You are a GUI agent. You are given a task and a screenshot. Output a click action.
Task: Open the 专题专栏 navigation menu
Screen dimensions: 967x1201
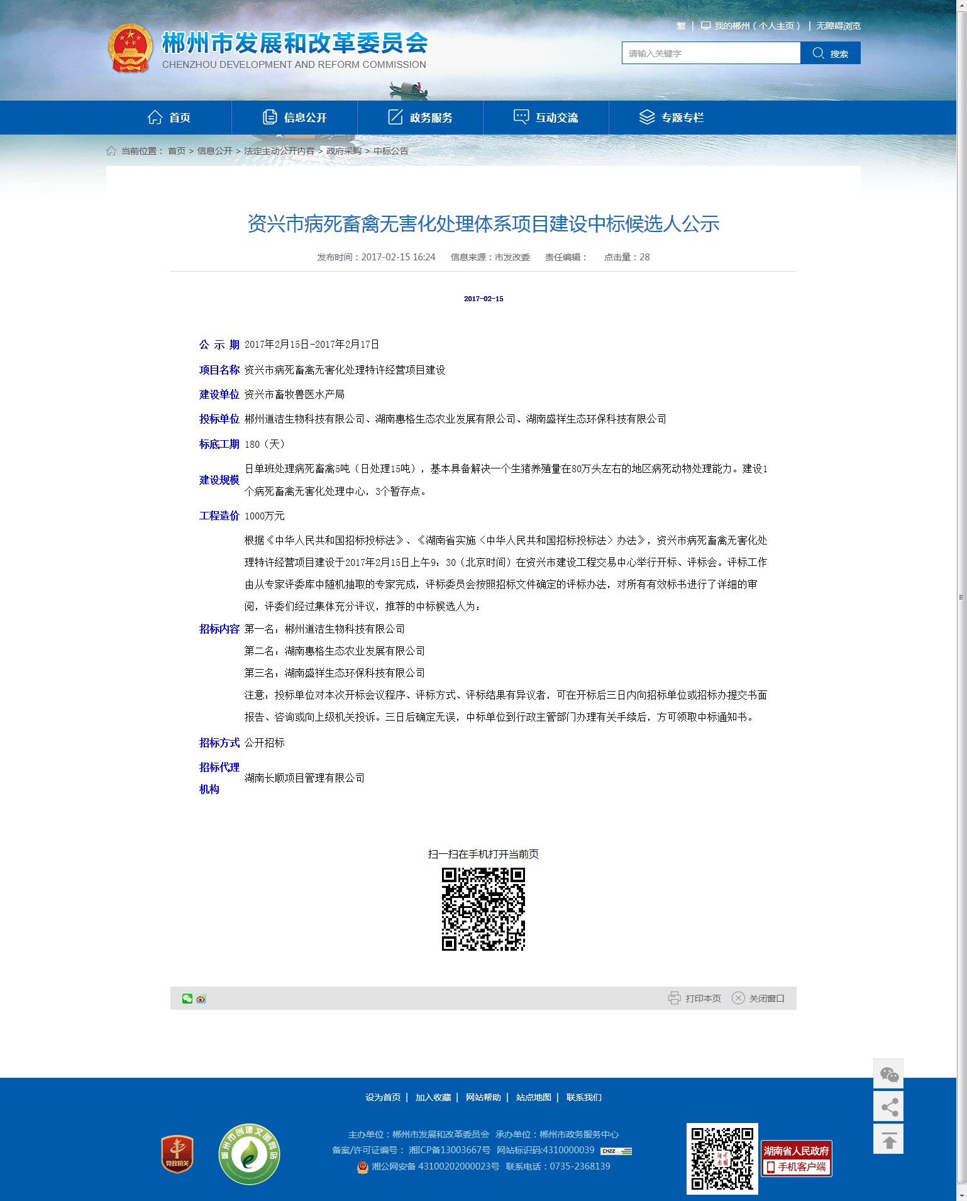(x=671, y=118)
